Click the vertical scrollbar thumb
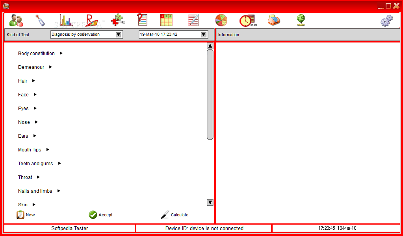This screenshot has width=403, height=236. click(210, 94)
